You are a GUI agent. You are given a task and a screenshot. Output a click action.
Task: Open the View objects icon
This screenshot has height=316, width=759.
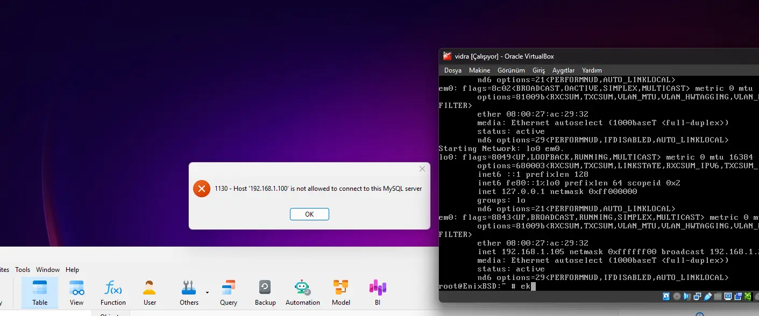(77, 292)
